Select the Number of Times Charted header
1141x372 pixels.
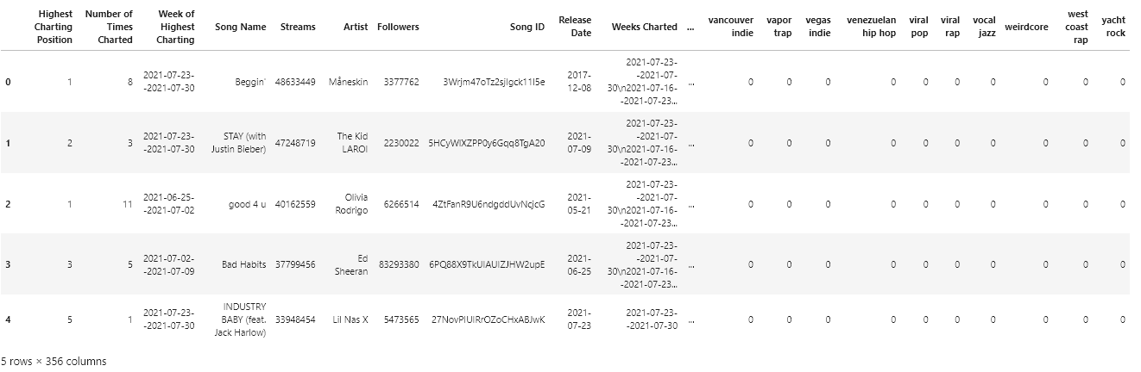pyautogui.click(x=109, y=27)
